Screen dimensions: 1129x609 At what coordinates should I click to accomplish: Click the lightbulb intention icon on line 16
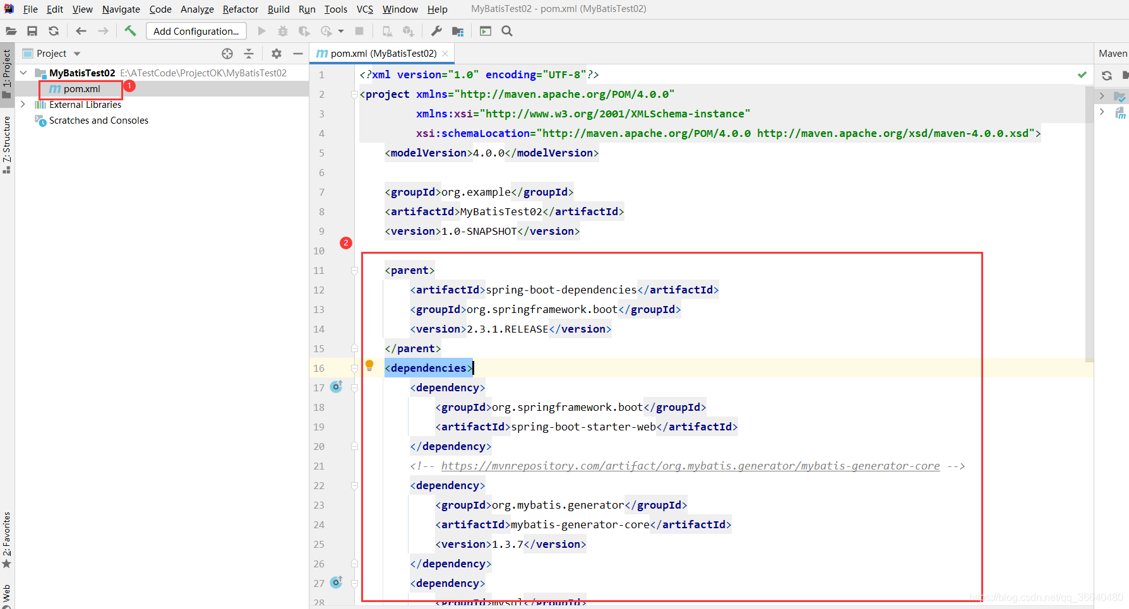pos(369,365)
